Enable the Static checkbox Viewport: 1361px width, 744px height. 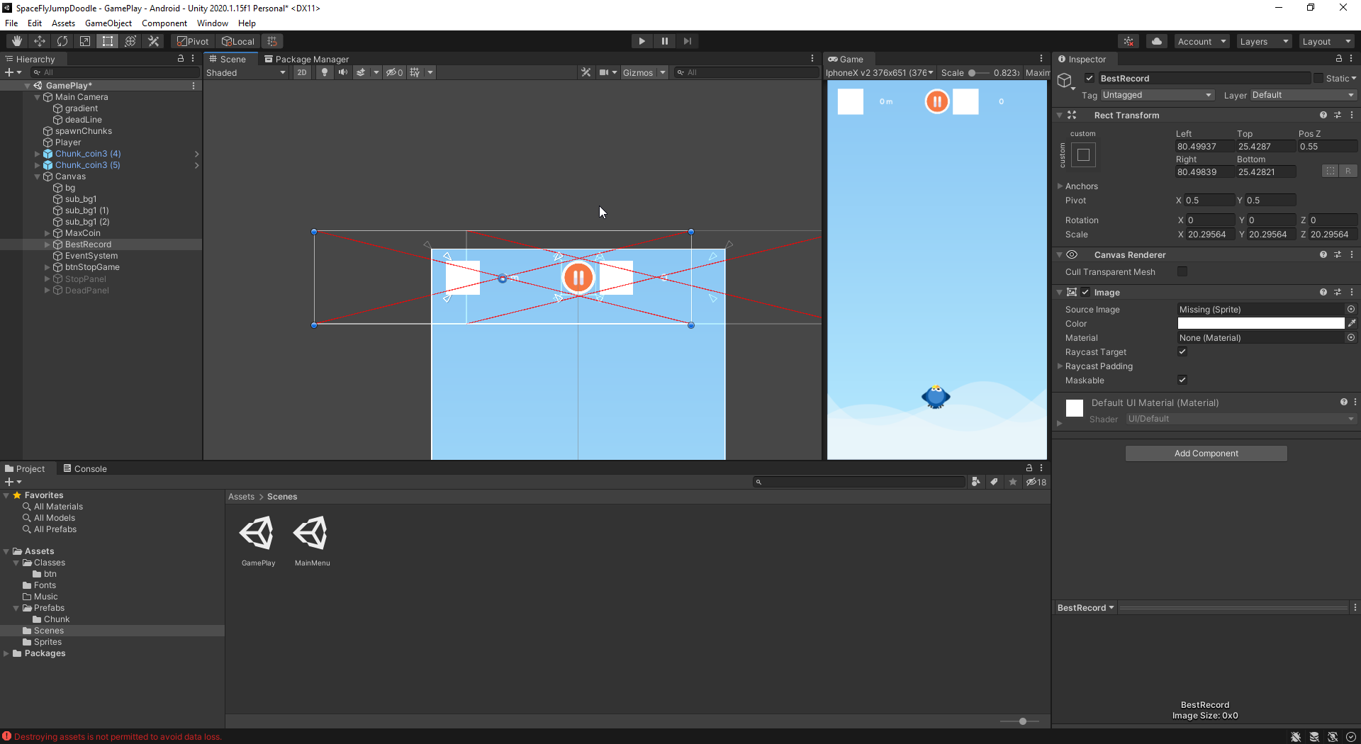[1318, 78]
